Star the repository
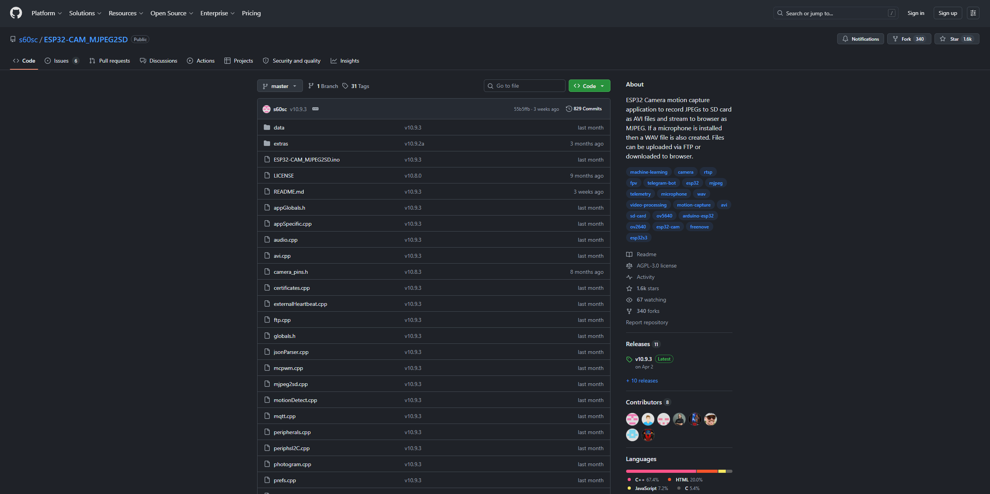This screenshot has width=990, height=494. tap(957, 39)
